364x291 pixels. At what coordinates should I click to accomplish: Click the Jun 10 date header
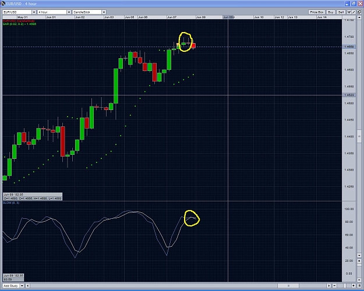click(x=259, y=17)
